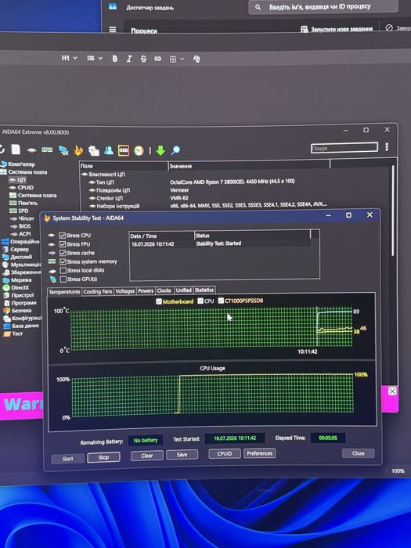The image size is (411, 548).
Task: Insert a link with the chain icon
Action: click(158, 59)
